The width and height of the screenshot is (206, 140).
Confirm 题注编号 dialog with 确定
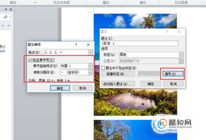(x=60, y=88)
